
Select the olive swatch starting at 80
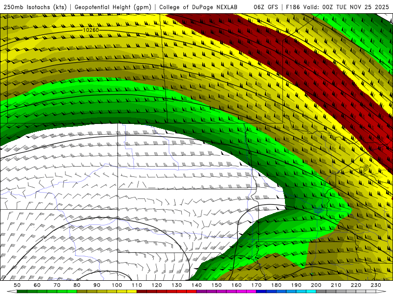point(82,292)
